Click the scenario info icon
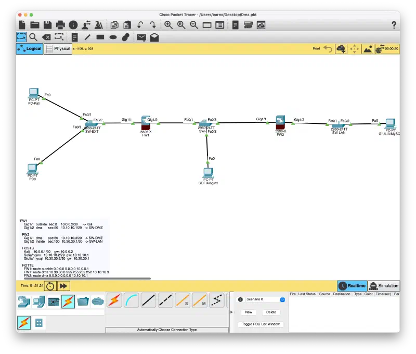416x354 pixels. click(x=240, y=299)
